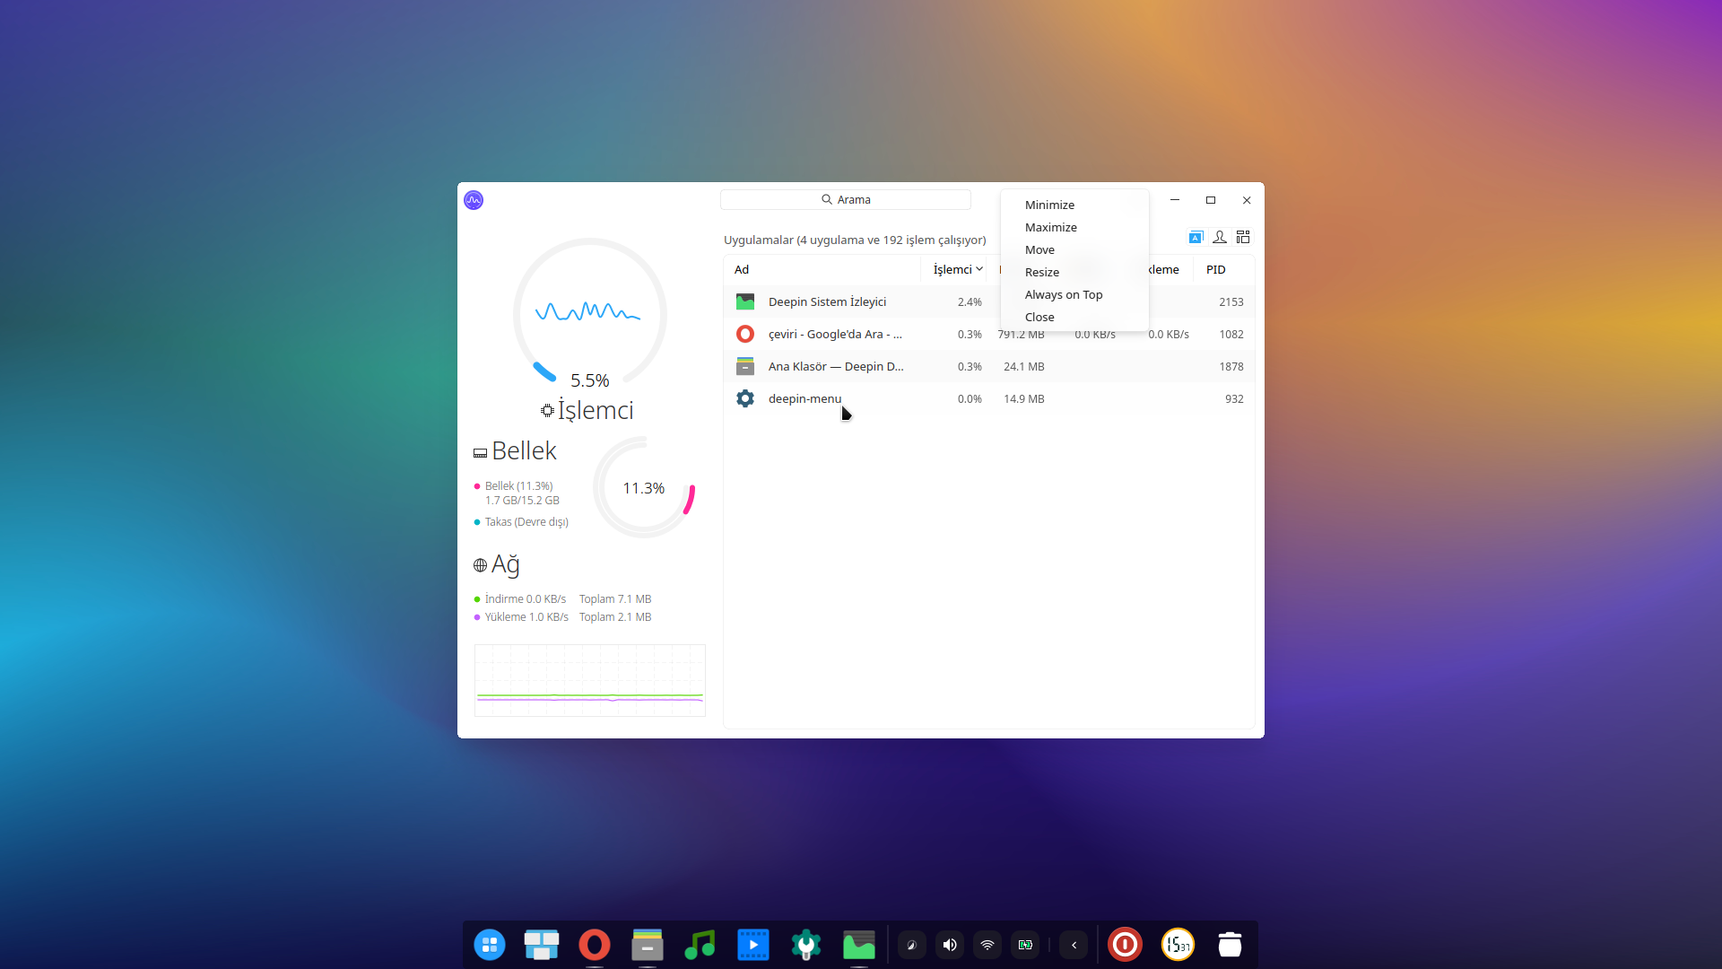This screenshot has height=969, width=1722.
Task: Mute the system volume from the dock
Action: pyautogui.click(x=950, y=944)
